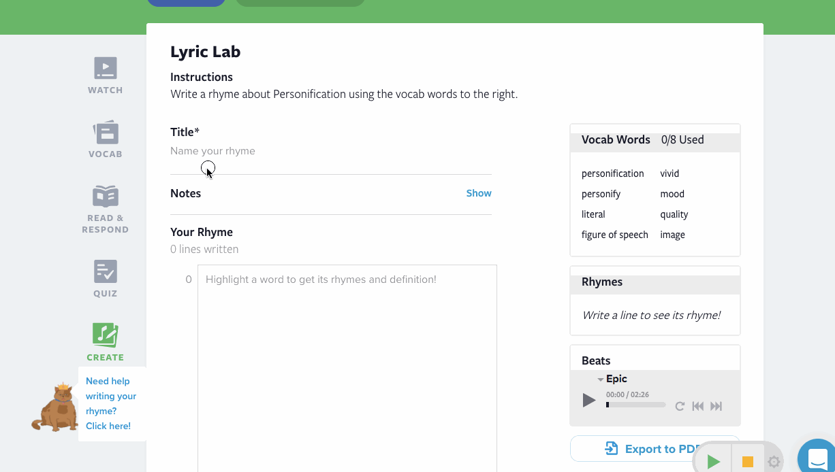The image size is (835, 472).
Task: Skip to next beat track
Action: (x=716, y=406)
